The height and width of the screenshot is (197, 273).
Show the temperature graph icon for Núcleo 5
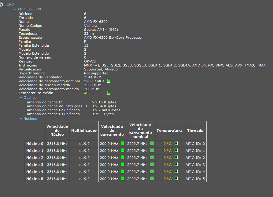tap(176, 179)
